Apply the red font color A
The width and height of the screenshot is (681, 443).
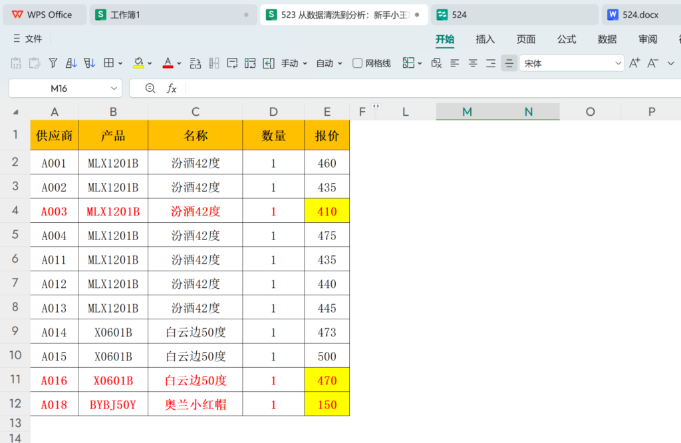(x=168, y=63)
